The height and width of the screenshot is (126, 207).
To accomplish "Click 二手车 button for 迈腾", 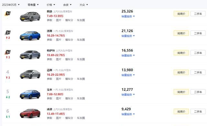I will point(198,72).
